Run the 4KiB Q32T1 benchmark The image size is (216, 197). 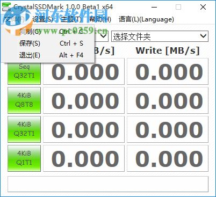[x=24, y=129]
